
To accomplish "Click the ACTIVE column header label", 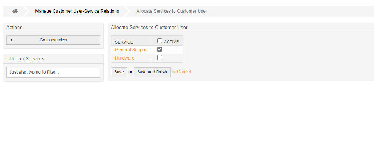I will pos(171,42).
